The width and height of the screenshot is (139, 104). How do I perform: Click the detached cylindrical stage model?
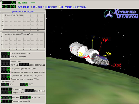point(78,50)
